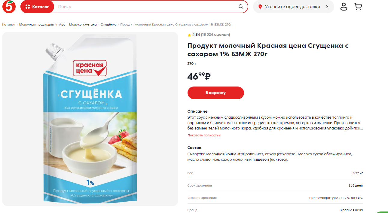Screen dimensions: 388x213
Task: Go to Каталог breadcrumb link
Action: [x=9, y=24]
